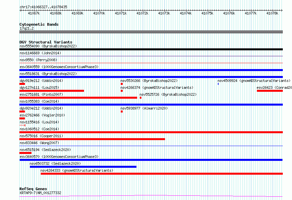Click the red nsv4264333 variant bar
This screenshot has width=292, height=200.
coord(162,174)
